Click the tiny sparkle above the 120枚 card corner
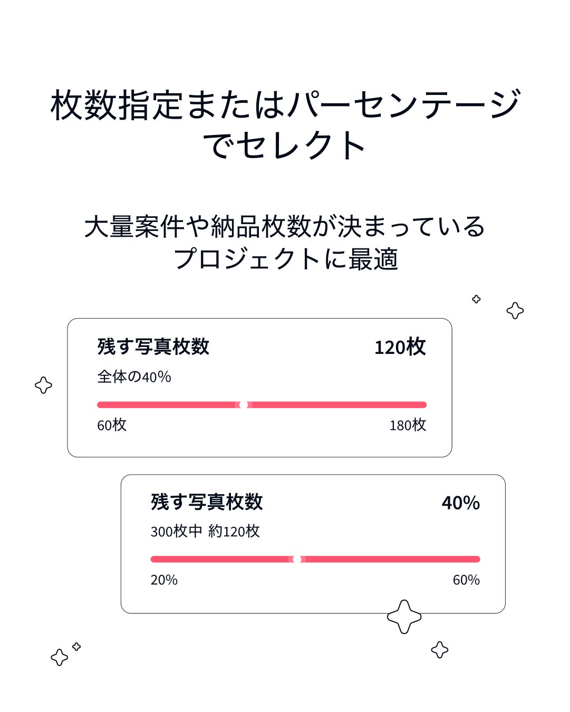The width and height of the screenshot is (570, 712). (x=476, y=299)
